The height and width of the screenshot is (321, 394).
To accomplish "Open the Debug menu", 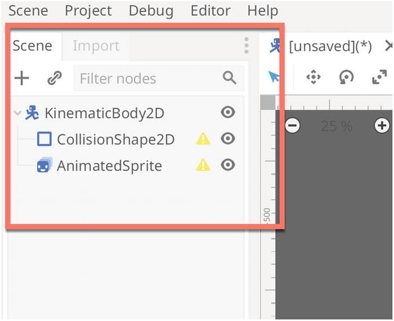I will 151,11.
